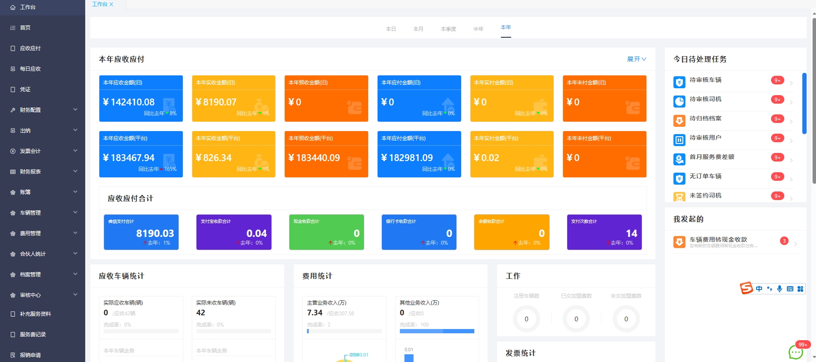Click the 待审核车辆 task icon
Viewport: 816px width, 362px height.
(679, 82)
